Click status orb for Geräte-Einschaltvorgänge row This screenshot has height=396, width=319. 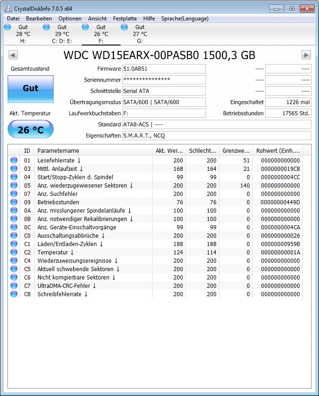14,227
